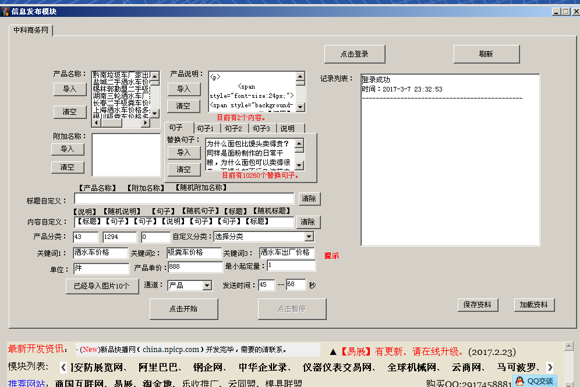Click the QQ交谈 chat icon
The width and height of the screenshot is (580, 387).
pos(535,381)
